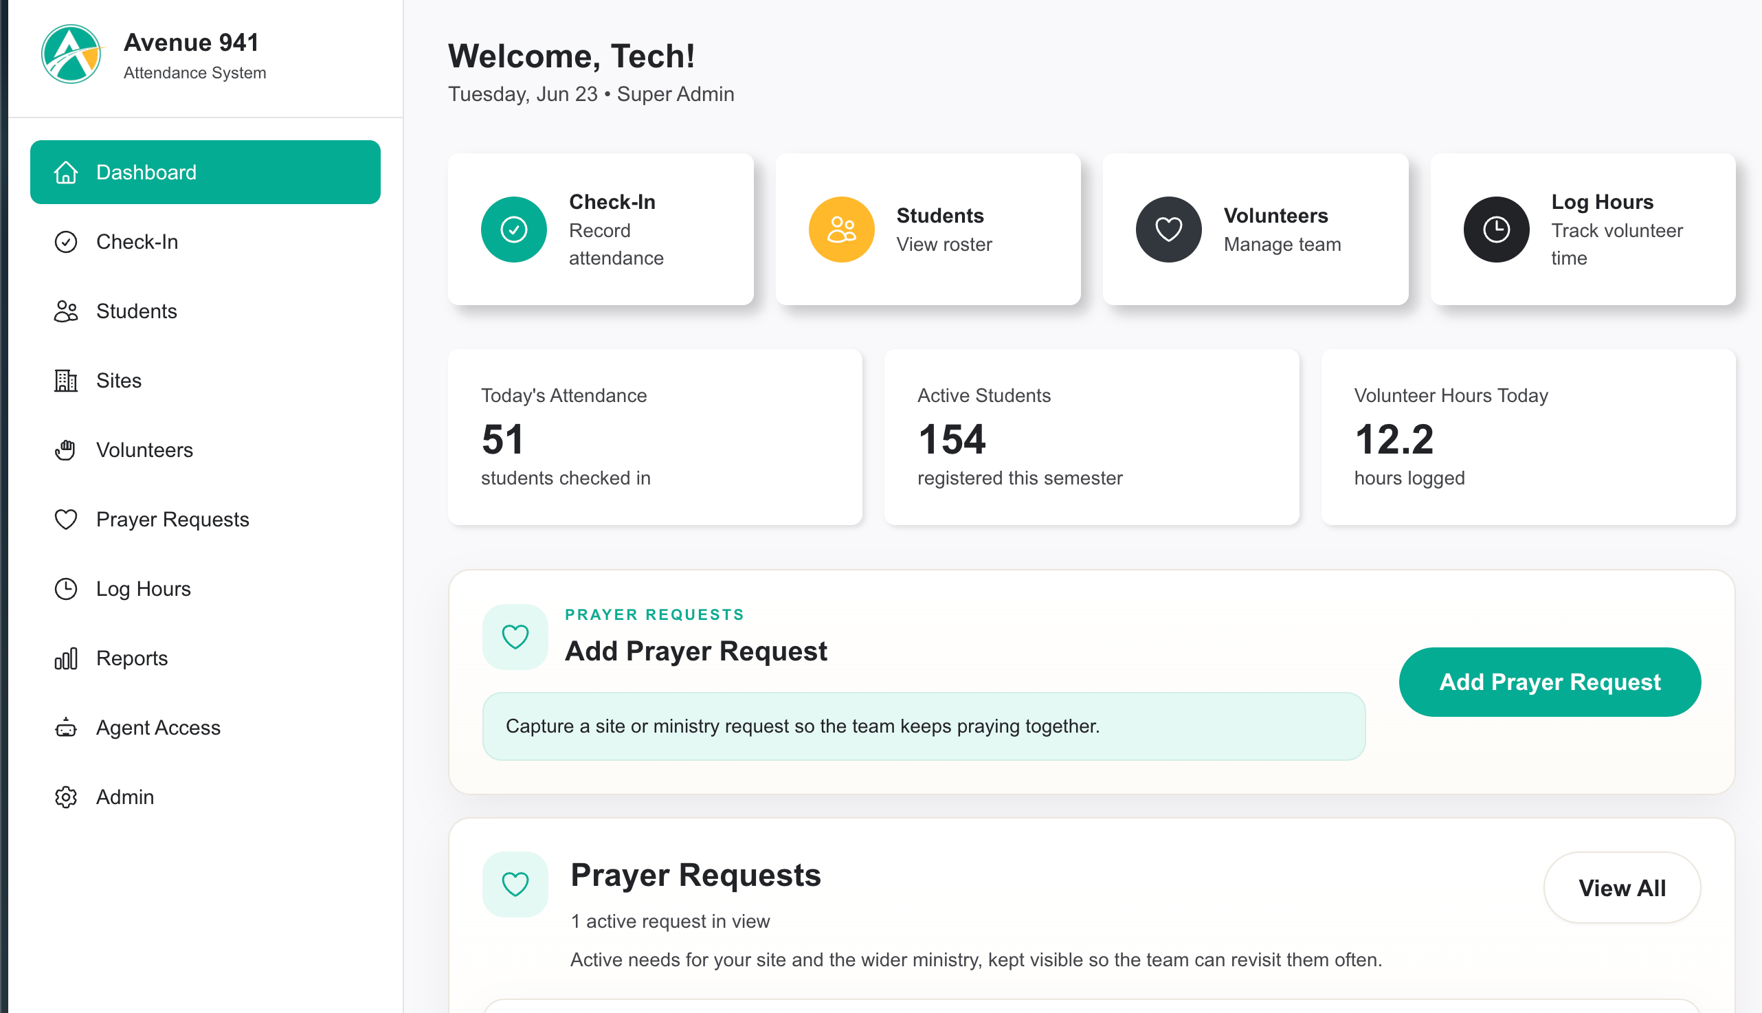Click the Agent Access robot icon
This screenshot has height=1013, width=1762.
[66, 728]
